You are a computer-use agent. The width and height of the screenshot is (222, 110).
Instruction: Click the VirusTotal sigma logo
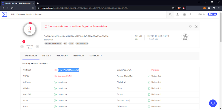4,14
